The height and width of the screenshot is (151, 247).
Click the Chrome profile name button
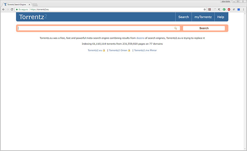pyautogui.click(x=225, y=1)
